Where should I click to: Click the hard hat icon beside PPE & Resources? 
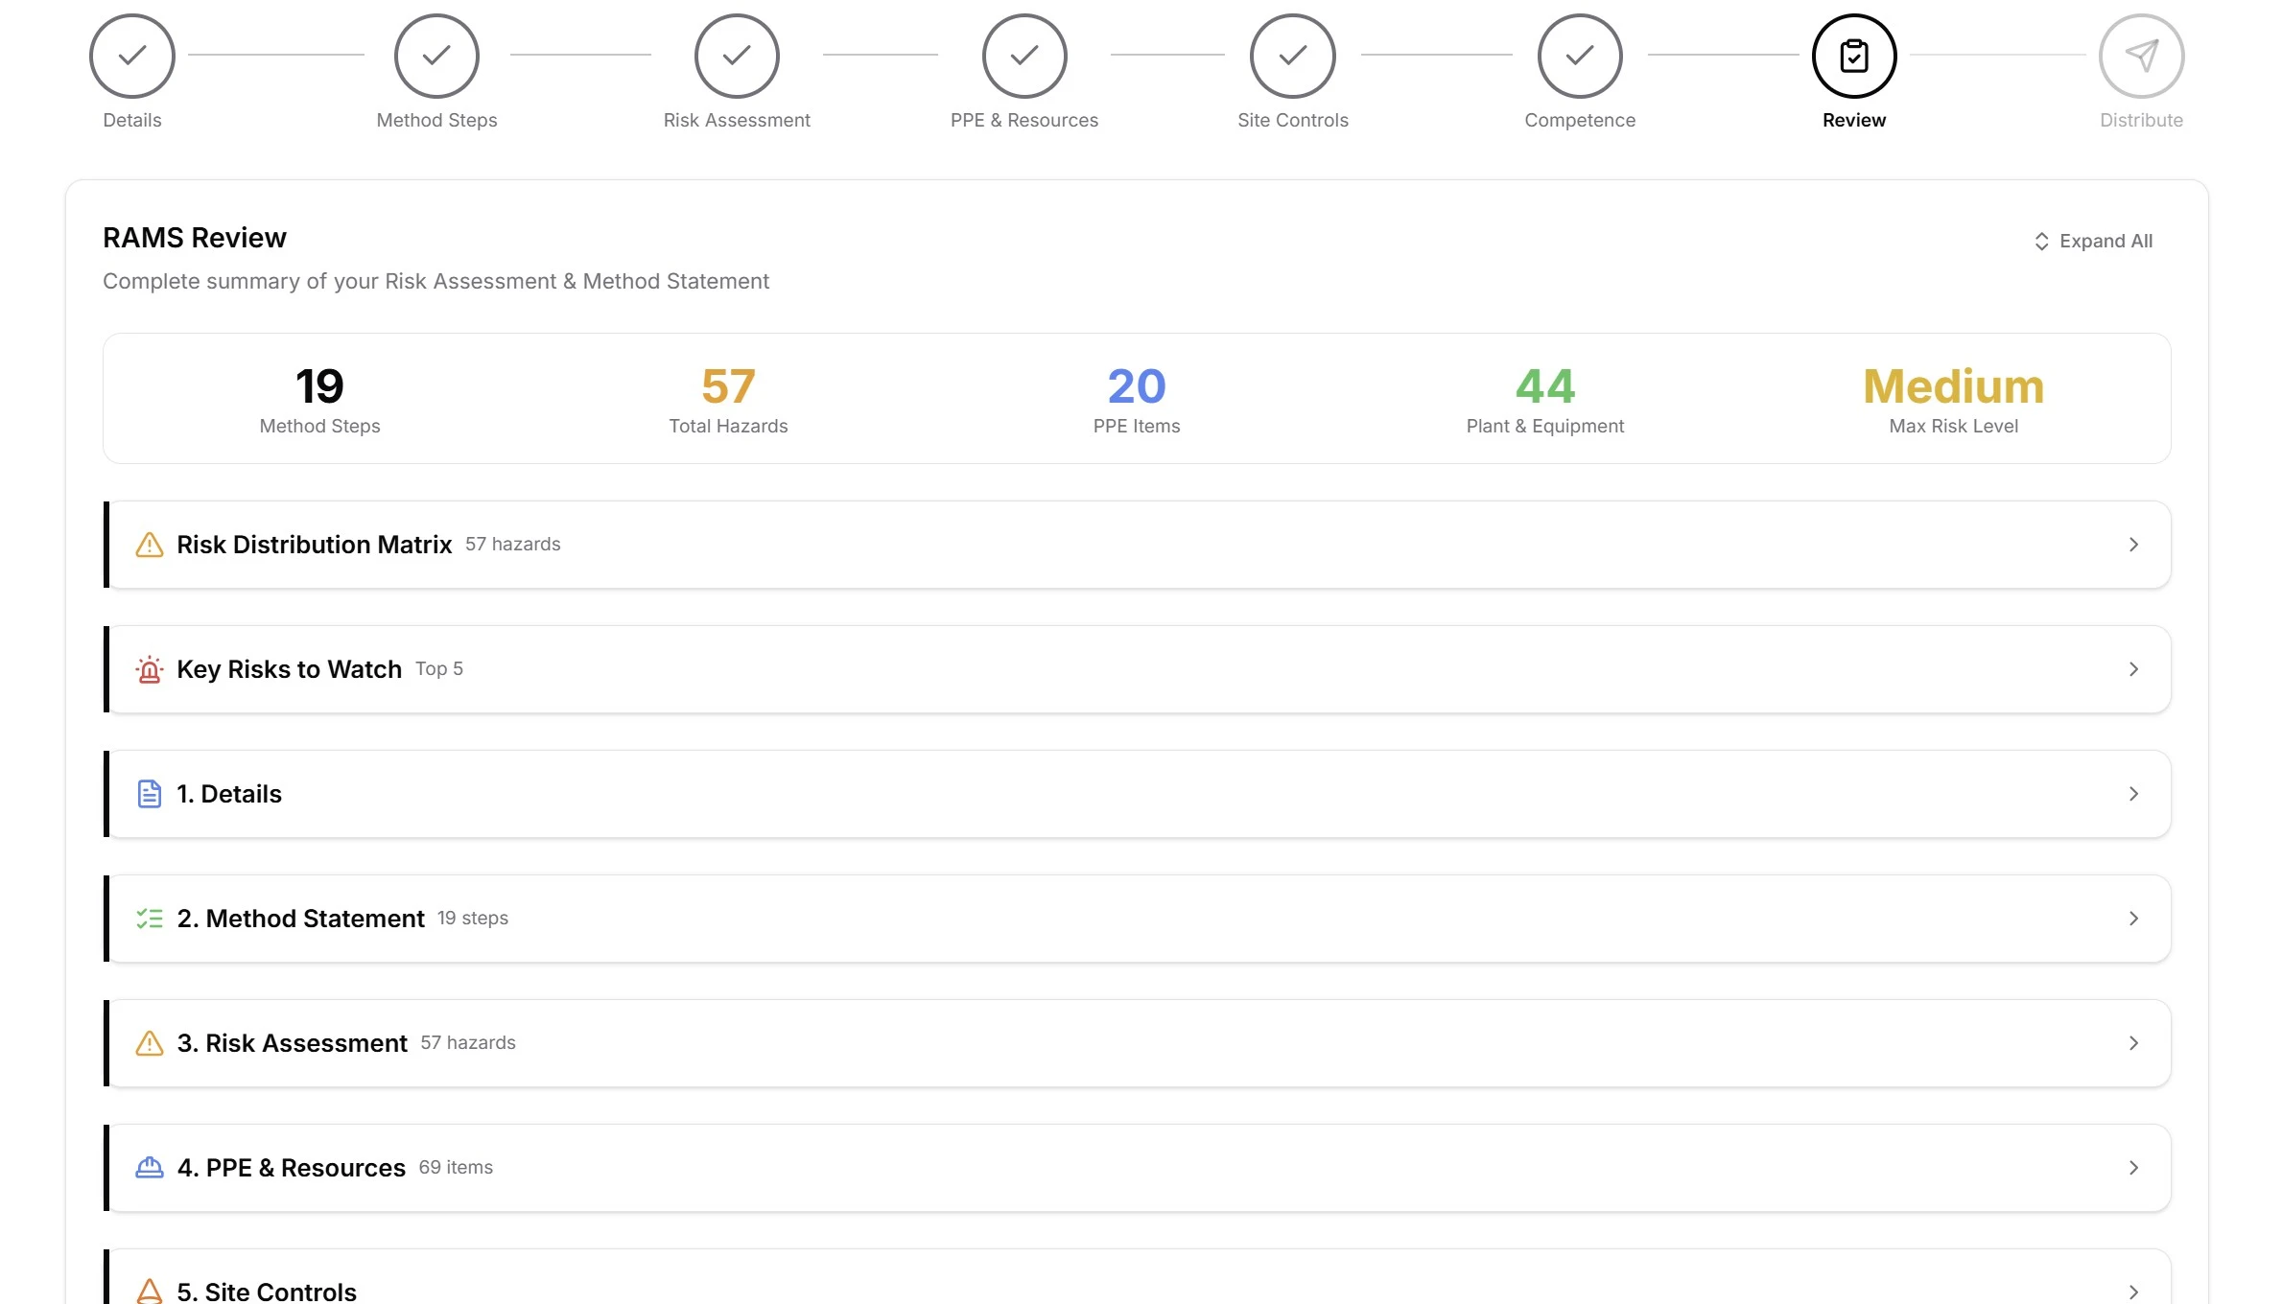[150, 1168]
